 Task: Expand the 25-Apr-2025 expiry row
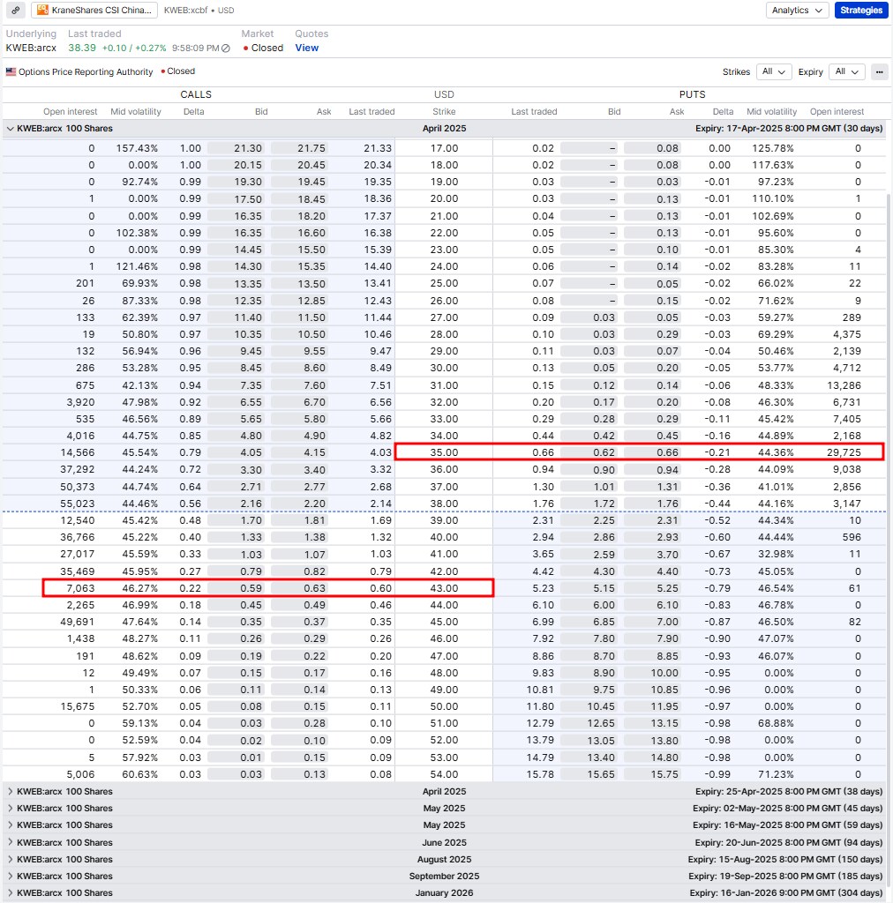click(11, 792)
